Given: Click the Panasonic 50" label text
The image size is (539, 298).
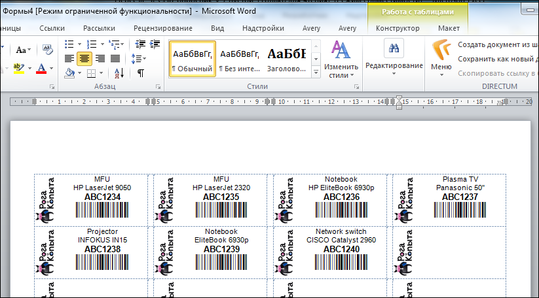Looking at the screenshot, I should pyautogui.click(x=460, y=188).
